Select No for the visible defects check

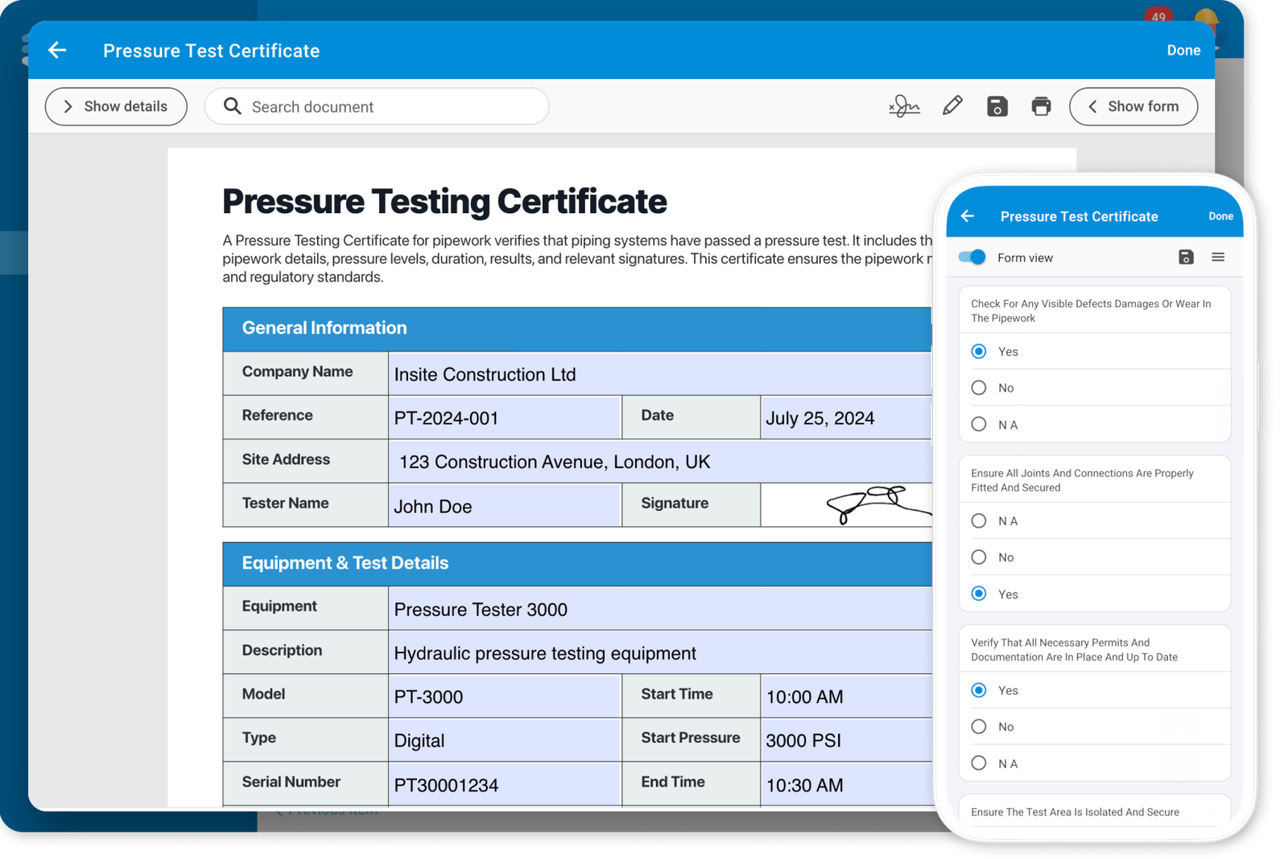point(978,388)
